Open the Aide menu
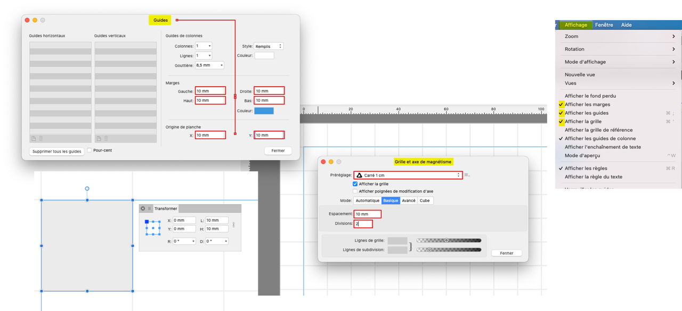This screenshot has width=682, height=311. click(627, 25)
